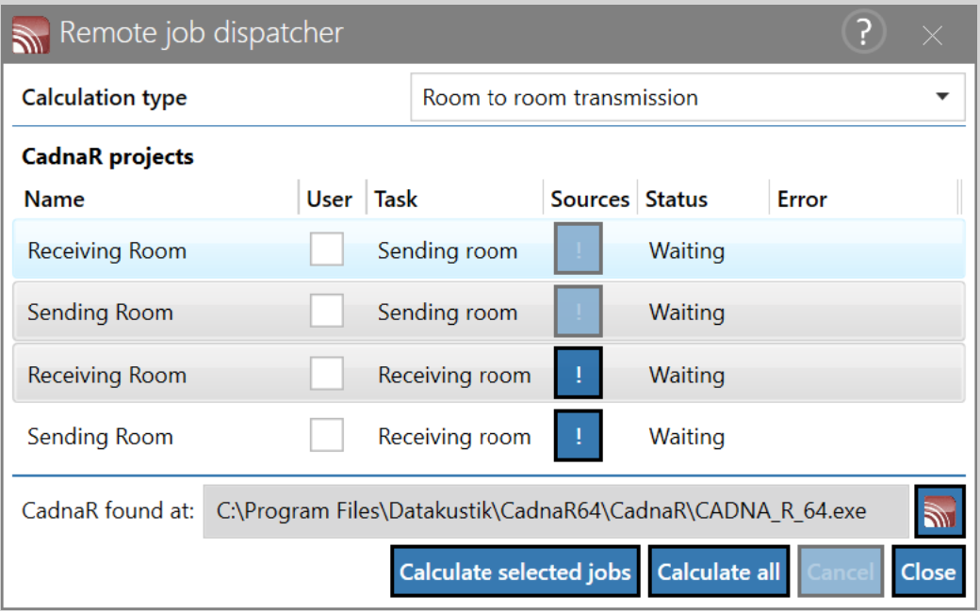Sort by the Name column header
Image resolution: width=980 pixels, height=611 pixels.
pos(55,199)
